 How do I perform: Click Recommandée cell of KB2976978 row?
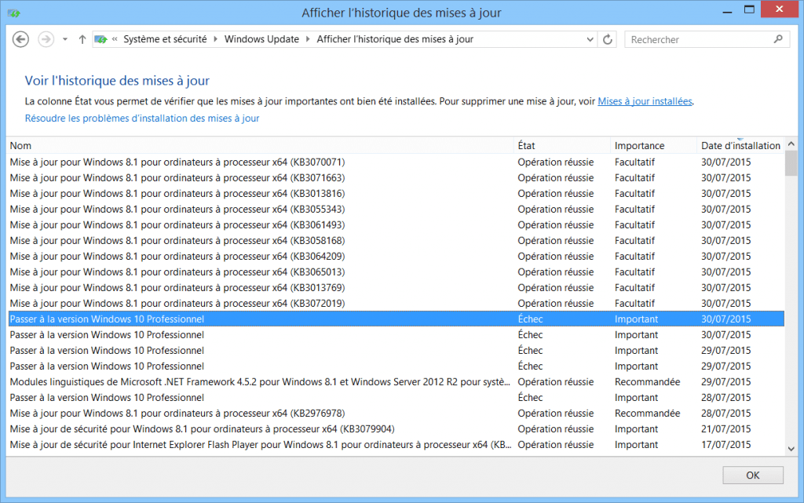pyautogui.click(x=648, y=413)
